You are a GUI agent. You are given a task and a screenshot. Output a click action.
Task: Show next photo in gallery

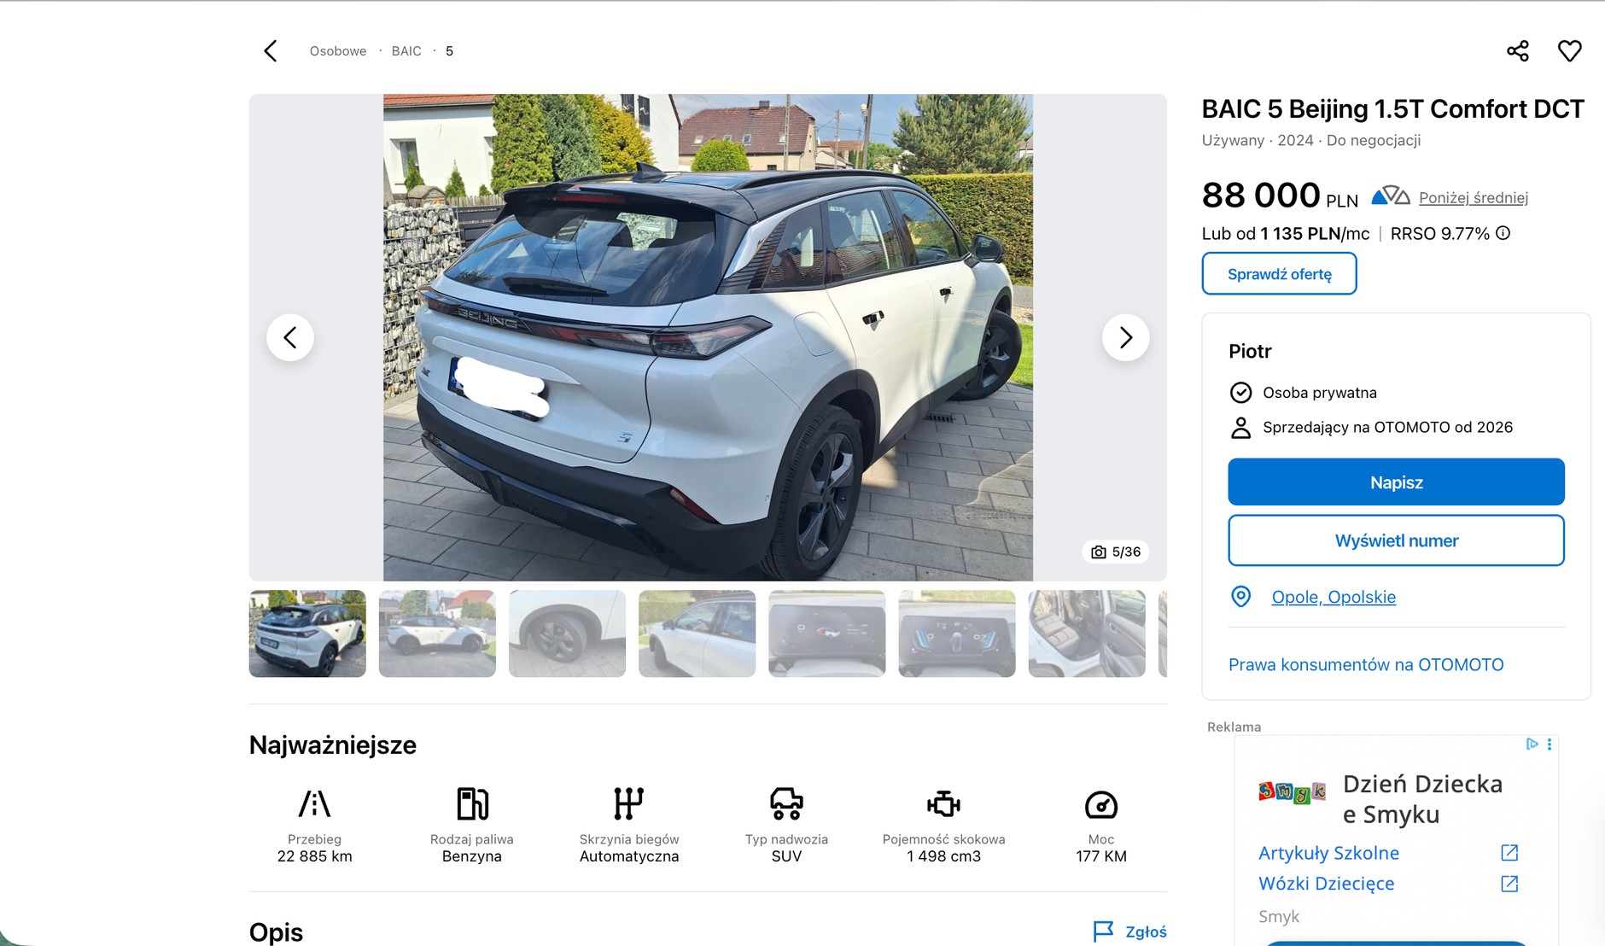[x=1125, y=337]
